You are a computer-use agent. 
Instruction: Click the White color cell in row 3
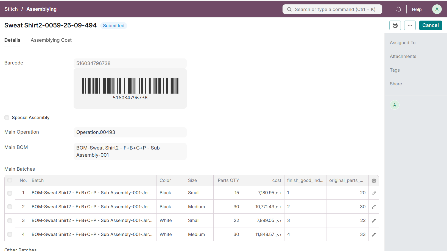click(x=171, y=220)
